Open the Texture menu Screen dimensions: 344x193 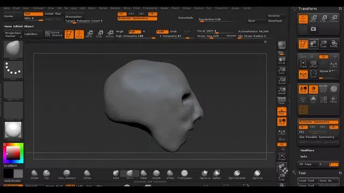tap(198, 8)
